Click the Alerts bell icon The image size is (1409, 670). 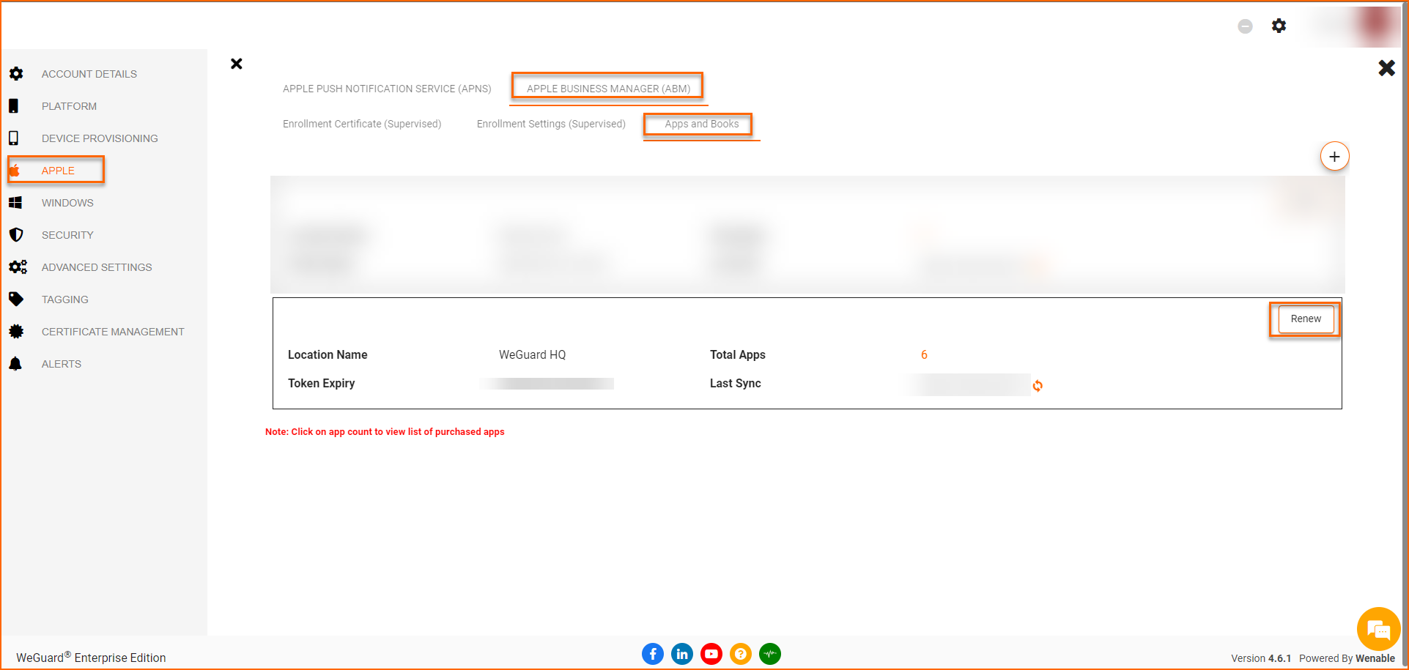[15, 364]
